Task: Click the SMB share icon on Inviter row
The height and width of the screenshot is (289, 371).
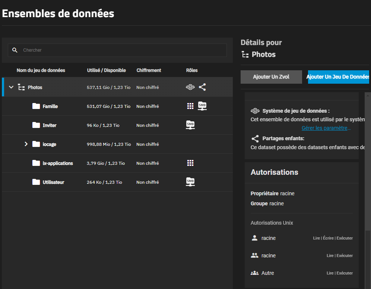Action: pyautogui.click(x=190, y=125)
